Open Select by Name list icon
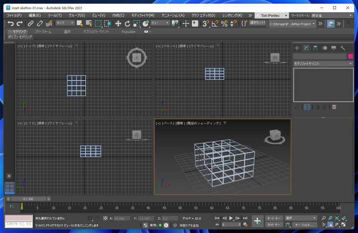This screenshot has width=358, height=233. pos(89,24)
